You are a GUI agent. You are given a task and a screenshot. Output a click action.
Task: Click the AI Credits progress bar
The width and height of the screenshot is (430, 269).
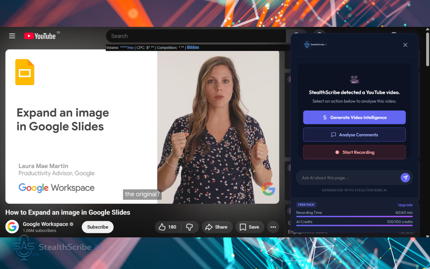[x=354, y=226]
